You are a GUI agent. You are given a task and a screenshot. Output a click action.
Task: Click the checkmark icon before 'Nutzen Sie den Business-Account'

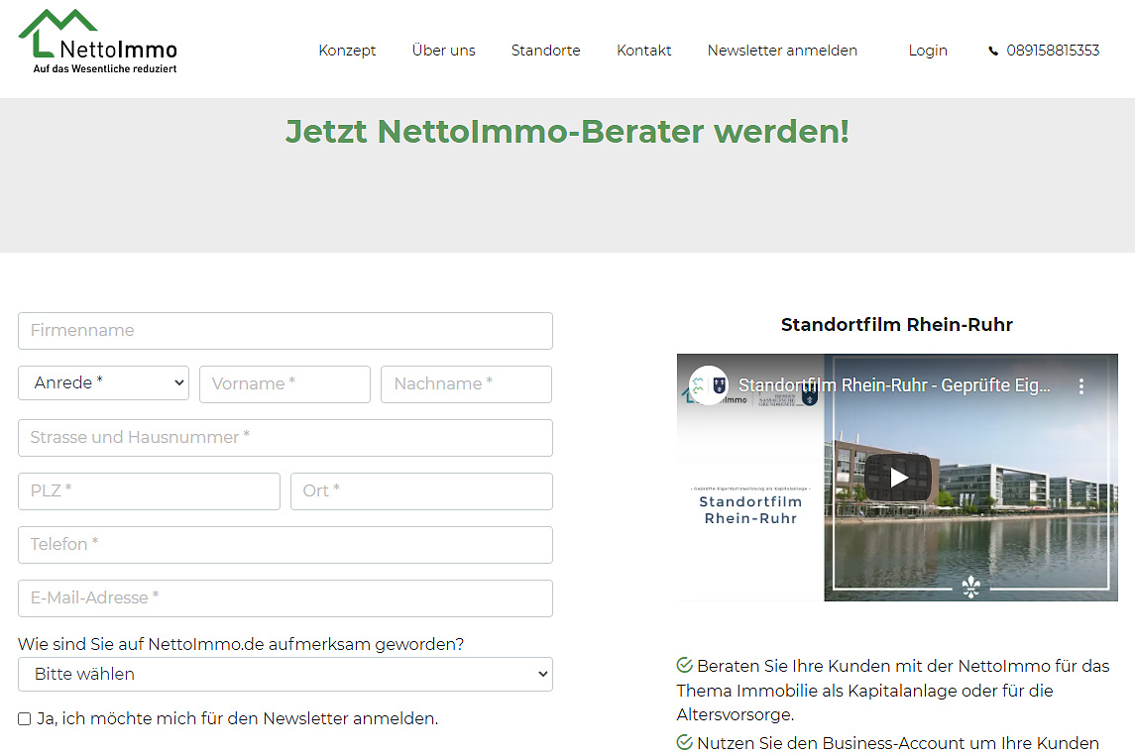click(x=684, y=742)
